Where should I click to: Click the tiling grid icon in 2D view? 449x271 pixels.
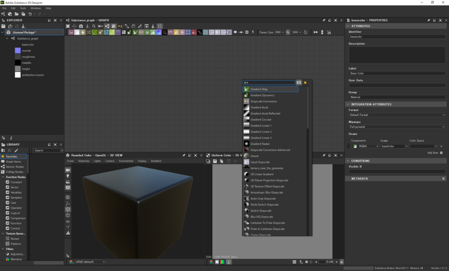pos(294,262)
